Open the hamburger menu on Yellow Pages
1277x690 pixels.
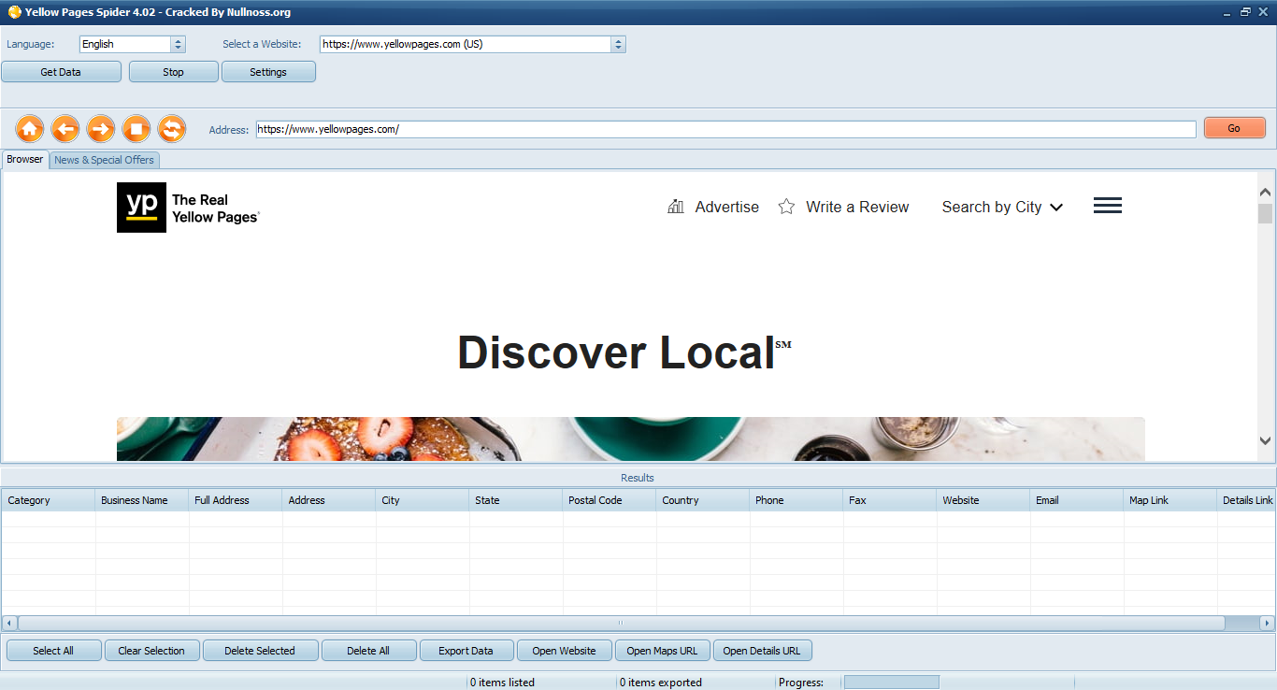click(x=1107, y=206)
